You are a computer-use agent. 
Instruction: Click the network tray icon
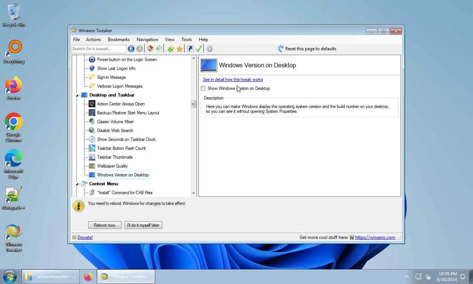[418, 277]
